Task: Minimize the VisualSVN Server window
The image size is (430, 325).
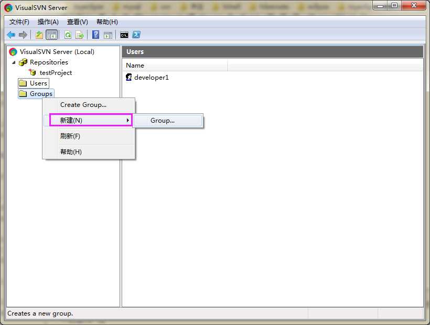Action: point(380,6)
